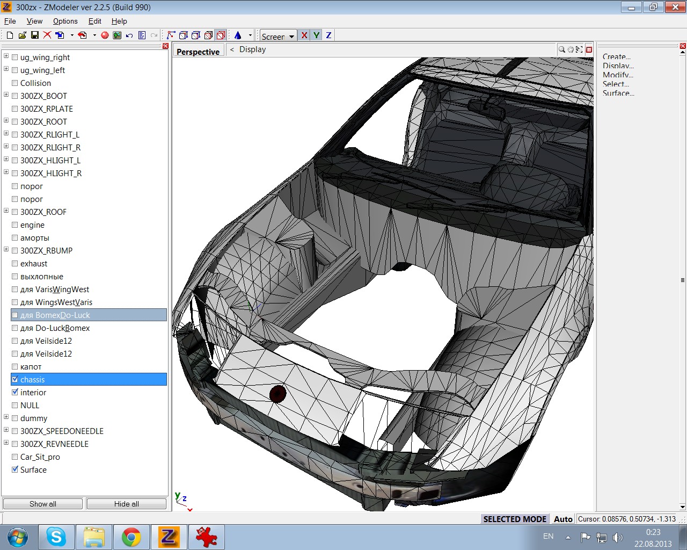This screenshot has width=687, height=550.
Task: Click the viewport fit-to-view icon
Action: coord(579,49)
